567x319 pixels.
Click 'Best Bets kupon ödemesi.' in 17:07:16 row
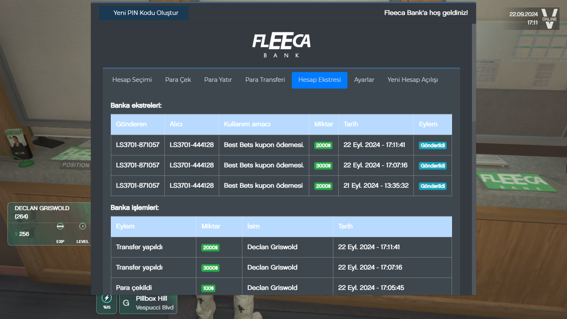pos(264,165)
